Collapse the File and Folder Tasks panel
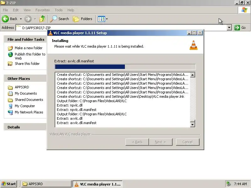251x188 pixels. tap(26, 39)
